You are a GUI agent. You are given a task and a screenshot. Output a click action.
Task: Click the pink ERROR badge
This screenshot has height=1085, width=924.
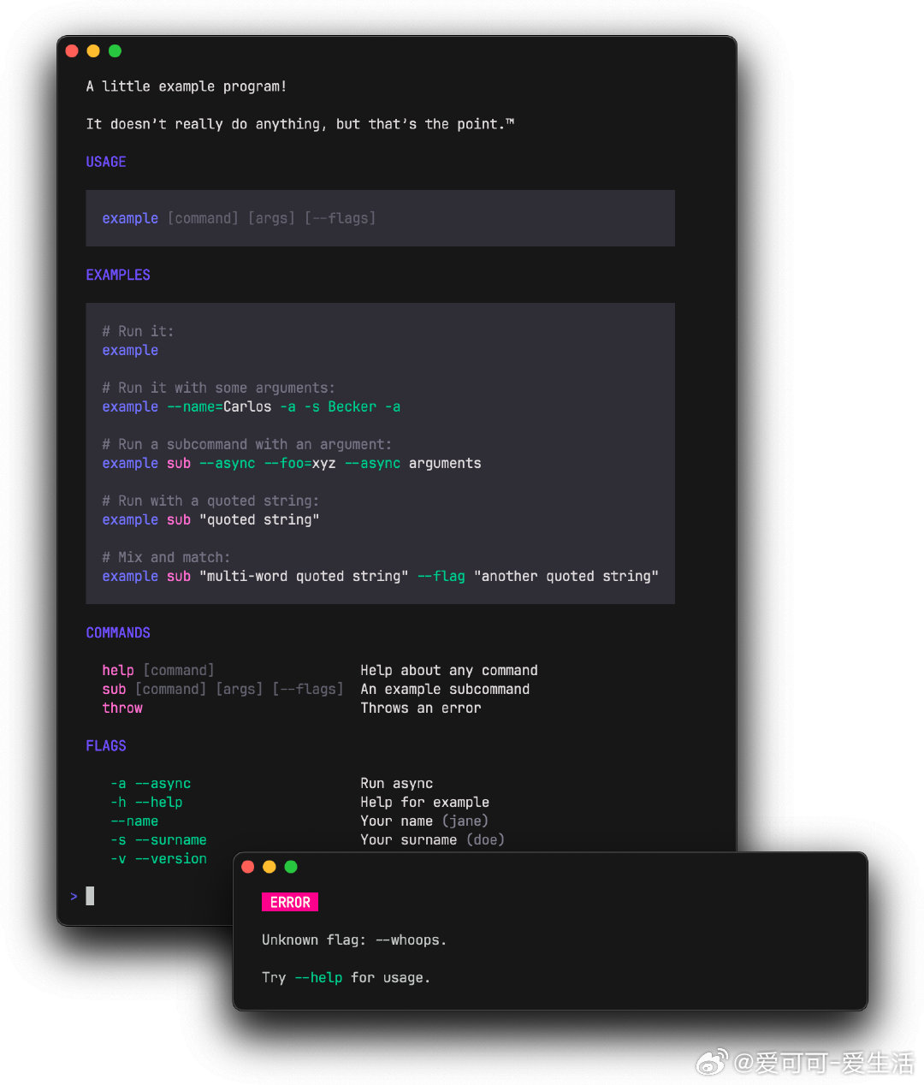coord(290,902)
